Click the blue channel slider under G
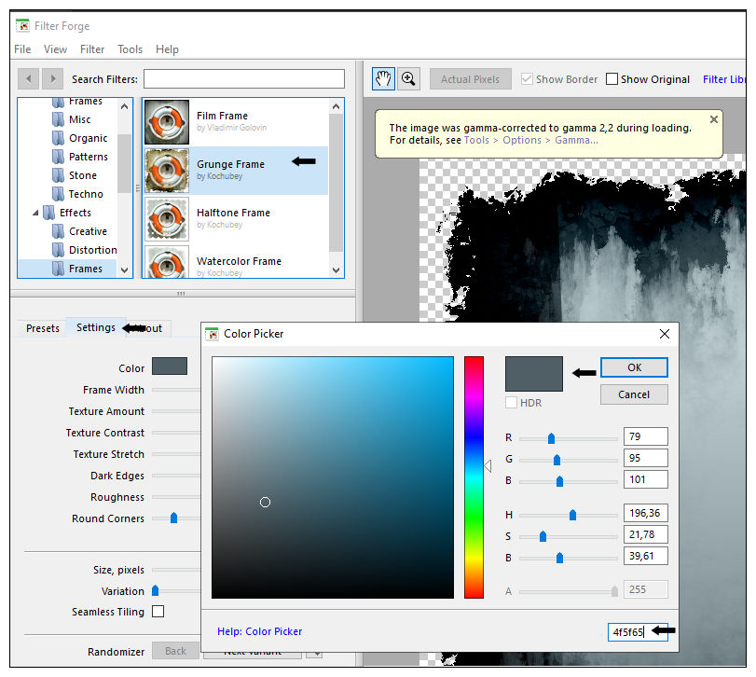The width and height of the screenshot is (756, 677). [x=559, y=481]
